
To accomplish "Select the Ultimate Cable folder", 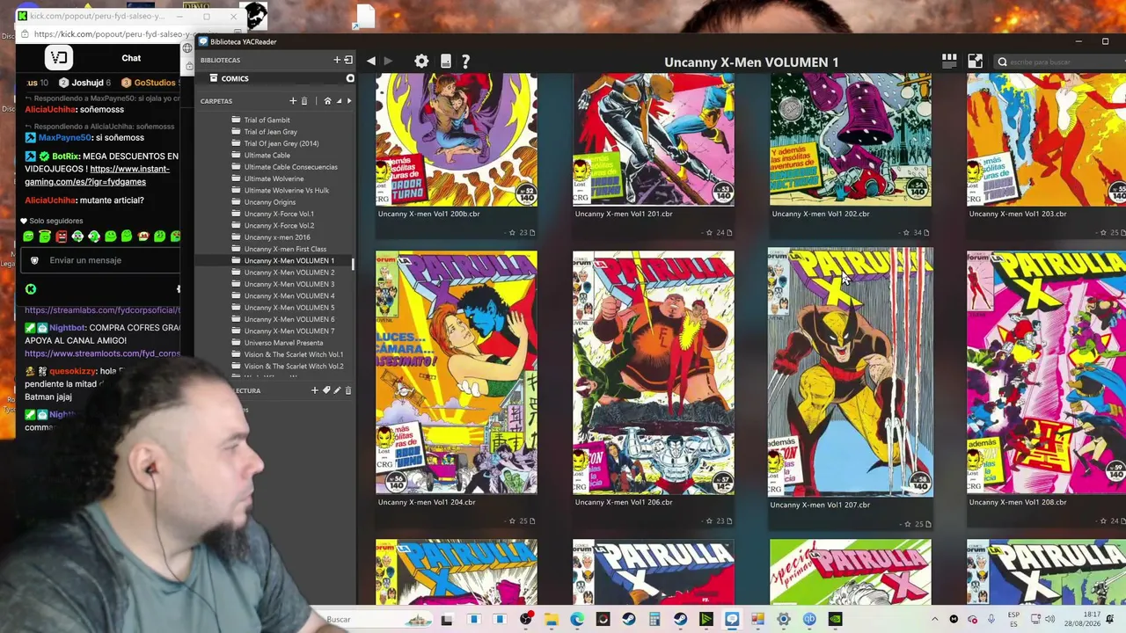I will pyautogui.click(x=267, y=155).
